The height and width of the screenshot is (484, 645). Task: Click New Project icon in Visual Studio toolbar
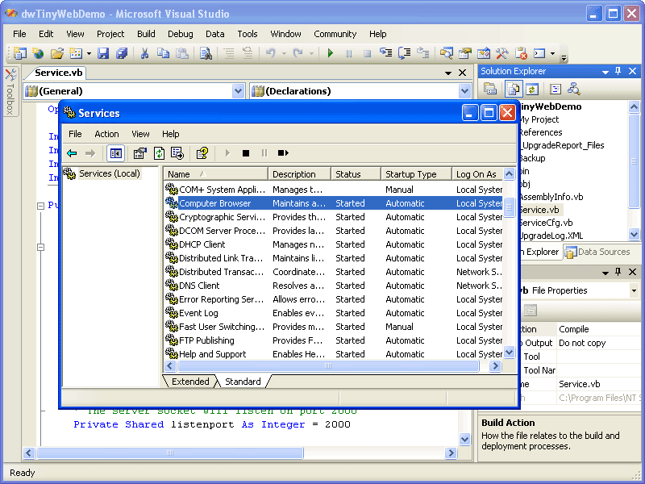coord(19,52)
